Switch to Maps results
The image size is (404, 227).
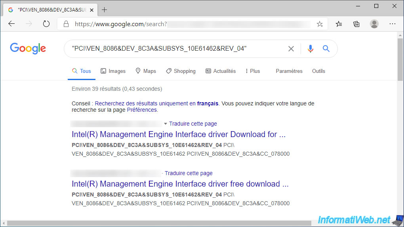pos(146,71)
